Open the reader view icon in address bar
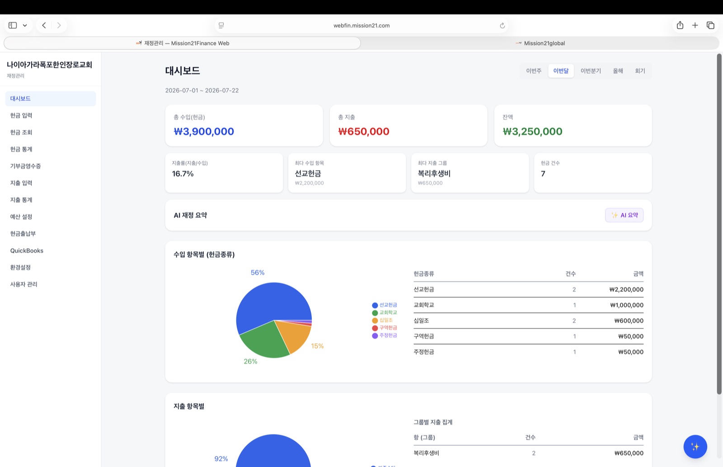The width and height of the screenshot is (723, 467). tap(221, 26)
